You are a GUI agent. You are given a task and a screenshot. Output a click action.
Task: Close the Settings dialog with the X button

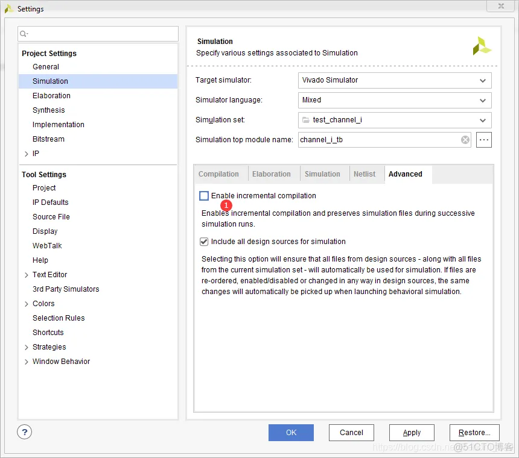[501, 6]
